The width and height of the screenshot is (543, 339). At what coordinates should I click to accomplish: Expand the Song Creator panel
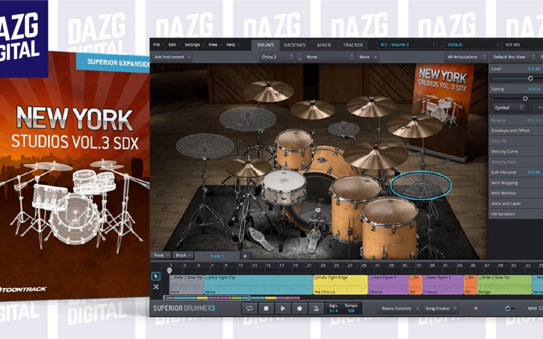(440, 308)
